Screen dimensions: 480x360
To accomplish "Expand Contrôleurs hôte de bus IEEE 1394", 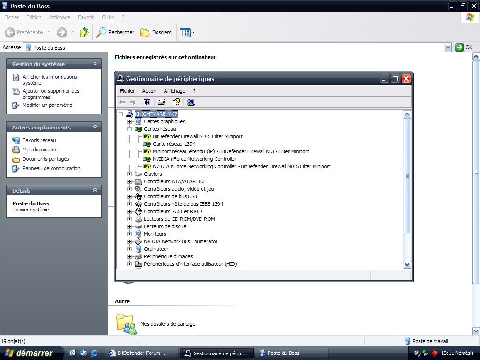I will tap(129, 204).
